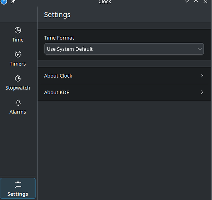Open the About Clock entry

[124, 76]
